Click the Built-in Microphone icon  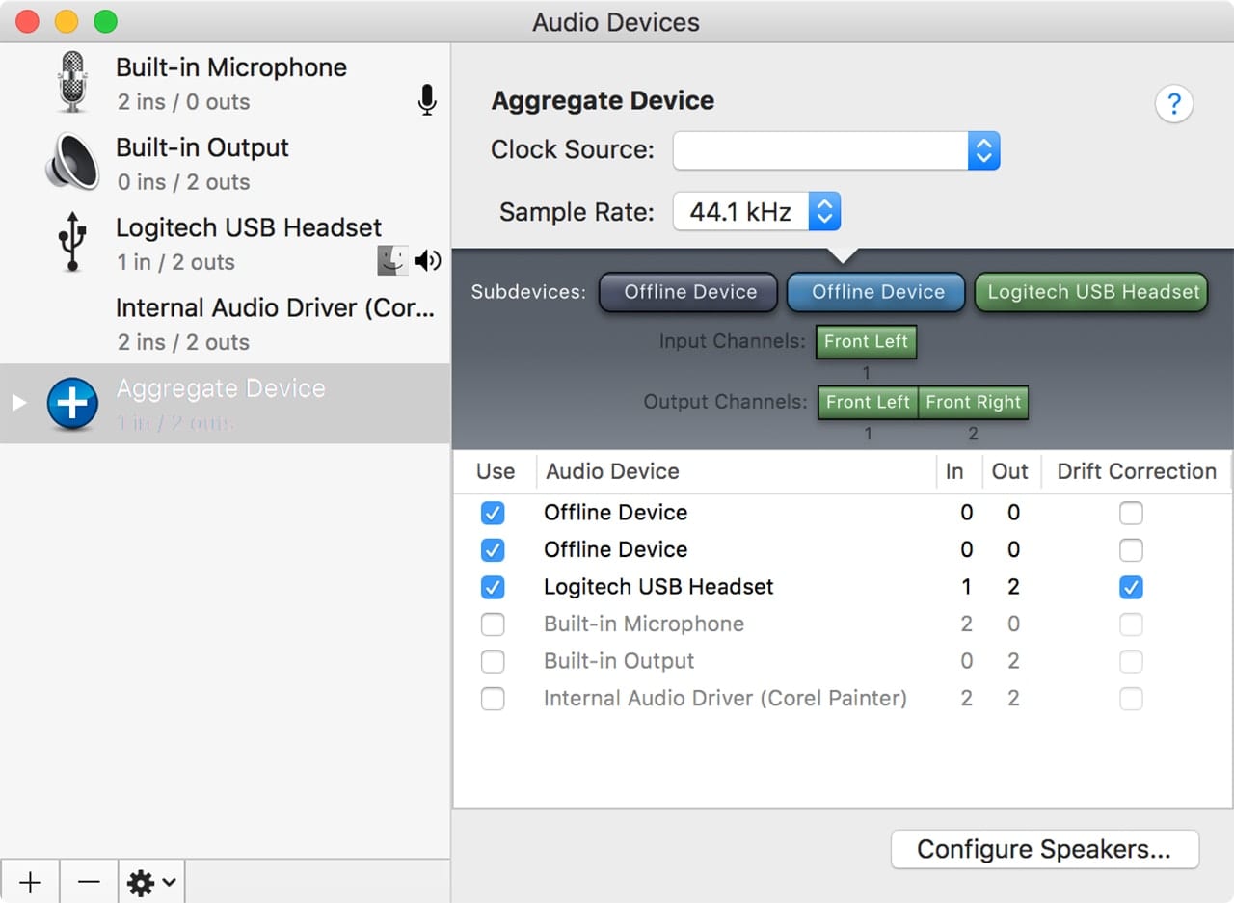point(72,83)
